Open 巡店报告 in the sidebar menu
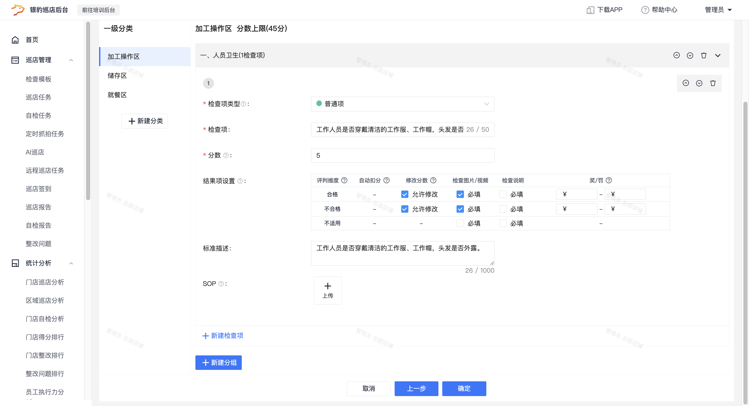 click(x=38, y=207)
